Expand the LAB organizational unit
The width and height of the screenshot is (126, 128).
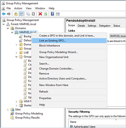(x=16, y=53)
